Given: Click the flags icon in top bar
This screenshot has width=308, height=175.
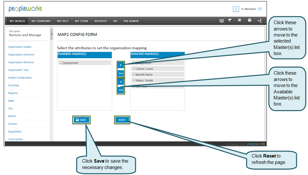Looking at the screenshot, I should click(x=230, y=21).
